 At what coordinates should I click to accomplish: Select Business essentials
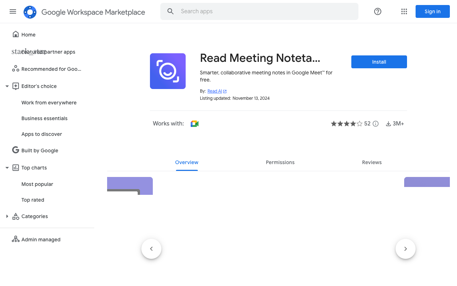click(x=44, y=118)
